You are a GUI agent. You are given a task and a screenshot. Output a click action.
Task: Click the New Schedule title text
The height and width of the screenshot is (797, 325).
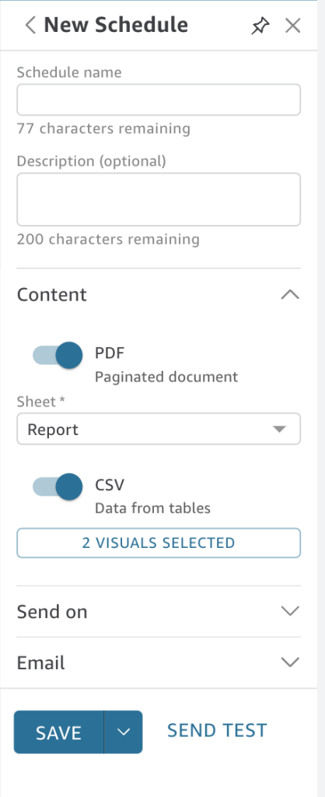(x=116, y=24)
